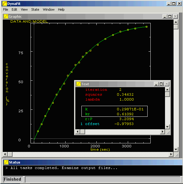Click the offset value -0.97953
The width and height of the screenshot is (183, 184).
point(124,124)
